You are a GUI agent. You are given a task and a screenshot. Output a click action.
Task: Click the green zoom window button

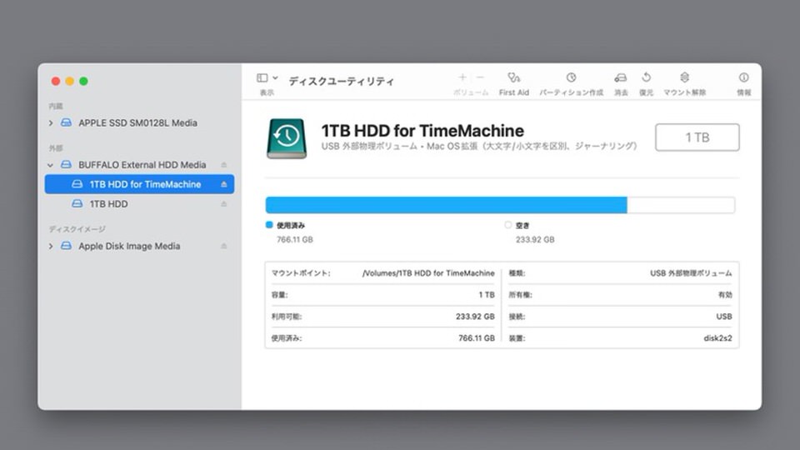click(83, 81)
